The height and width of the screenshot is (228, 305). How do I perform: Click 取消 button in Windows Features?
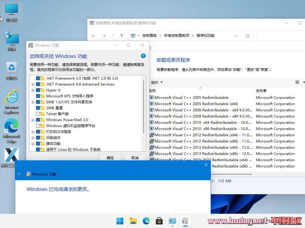click(135, 158)
